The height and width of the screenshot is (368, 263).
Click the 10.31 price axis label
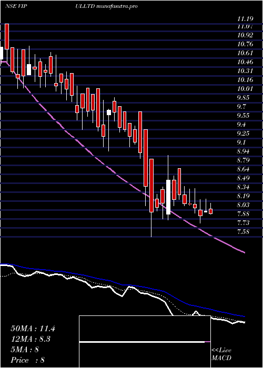(245, 71)
